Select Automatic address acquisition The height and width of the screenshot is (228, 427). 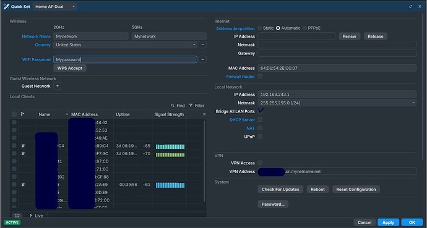278,28
